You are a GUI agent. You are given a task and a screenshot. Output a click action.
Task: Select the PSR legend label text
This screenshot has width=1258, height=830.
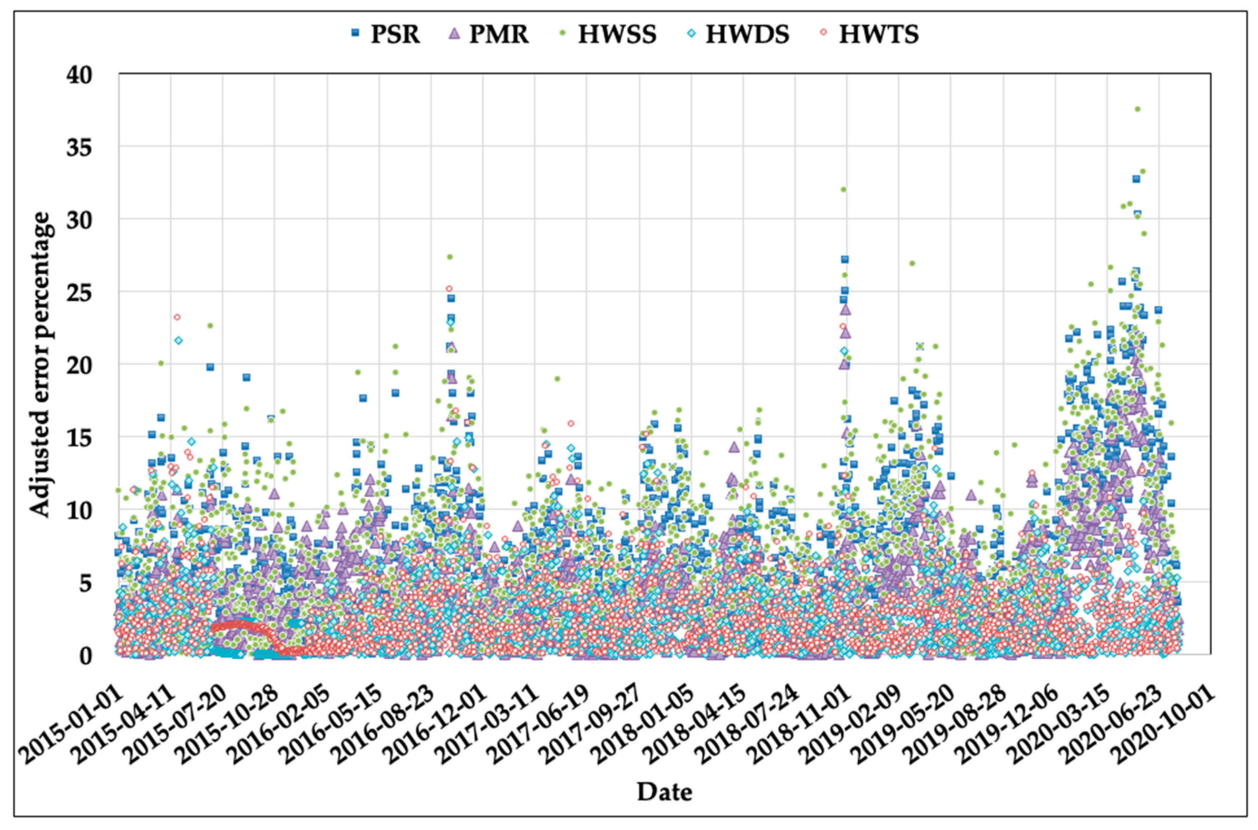tap(395, 34)
